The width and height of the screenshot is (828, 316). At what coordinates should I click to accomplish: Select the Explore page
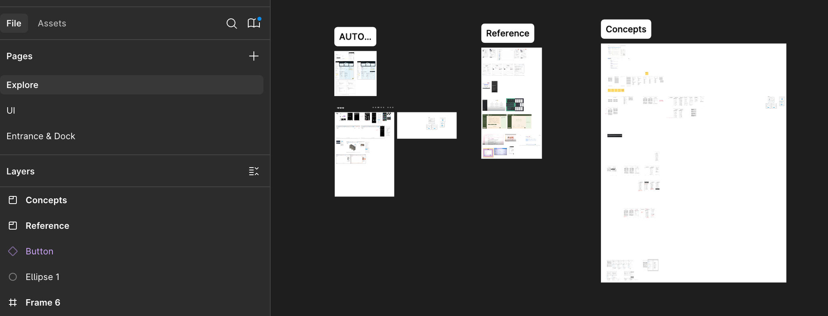click(x=132, y=85)
